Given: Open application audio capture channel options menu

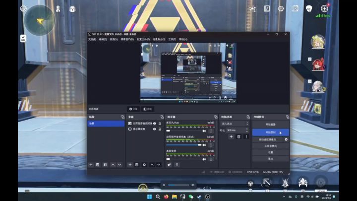Looking at the screenshot, I should coord(211,145).
